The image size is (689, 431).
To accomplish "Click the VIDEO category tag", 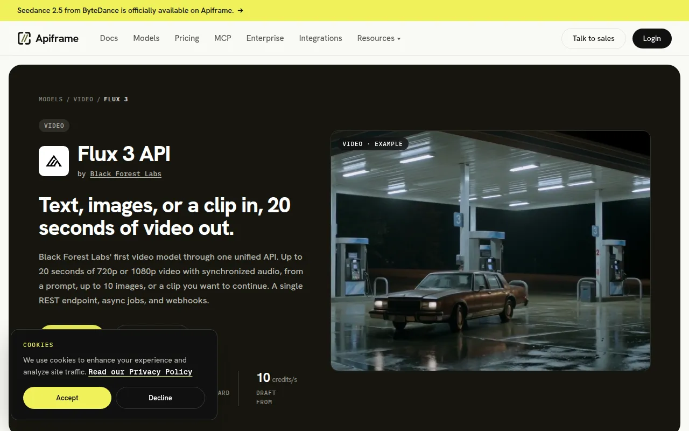I will point(54,126).
